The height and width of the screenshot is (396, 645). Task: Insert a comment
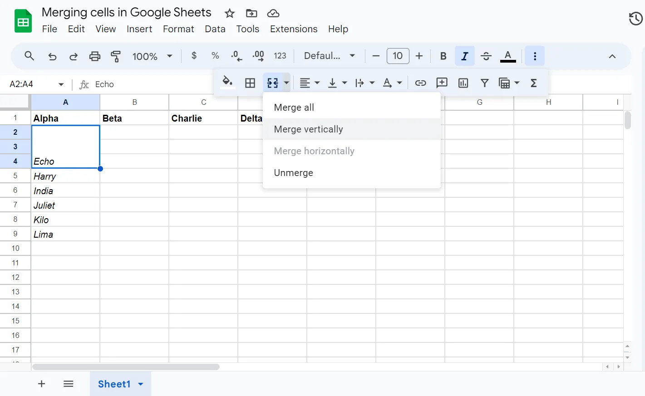(x=442, y=83)
